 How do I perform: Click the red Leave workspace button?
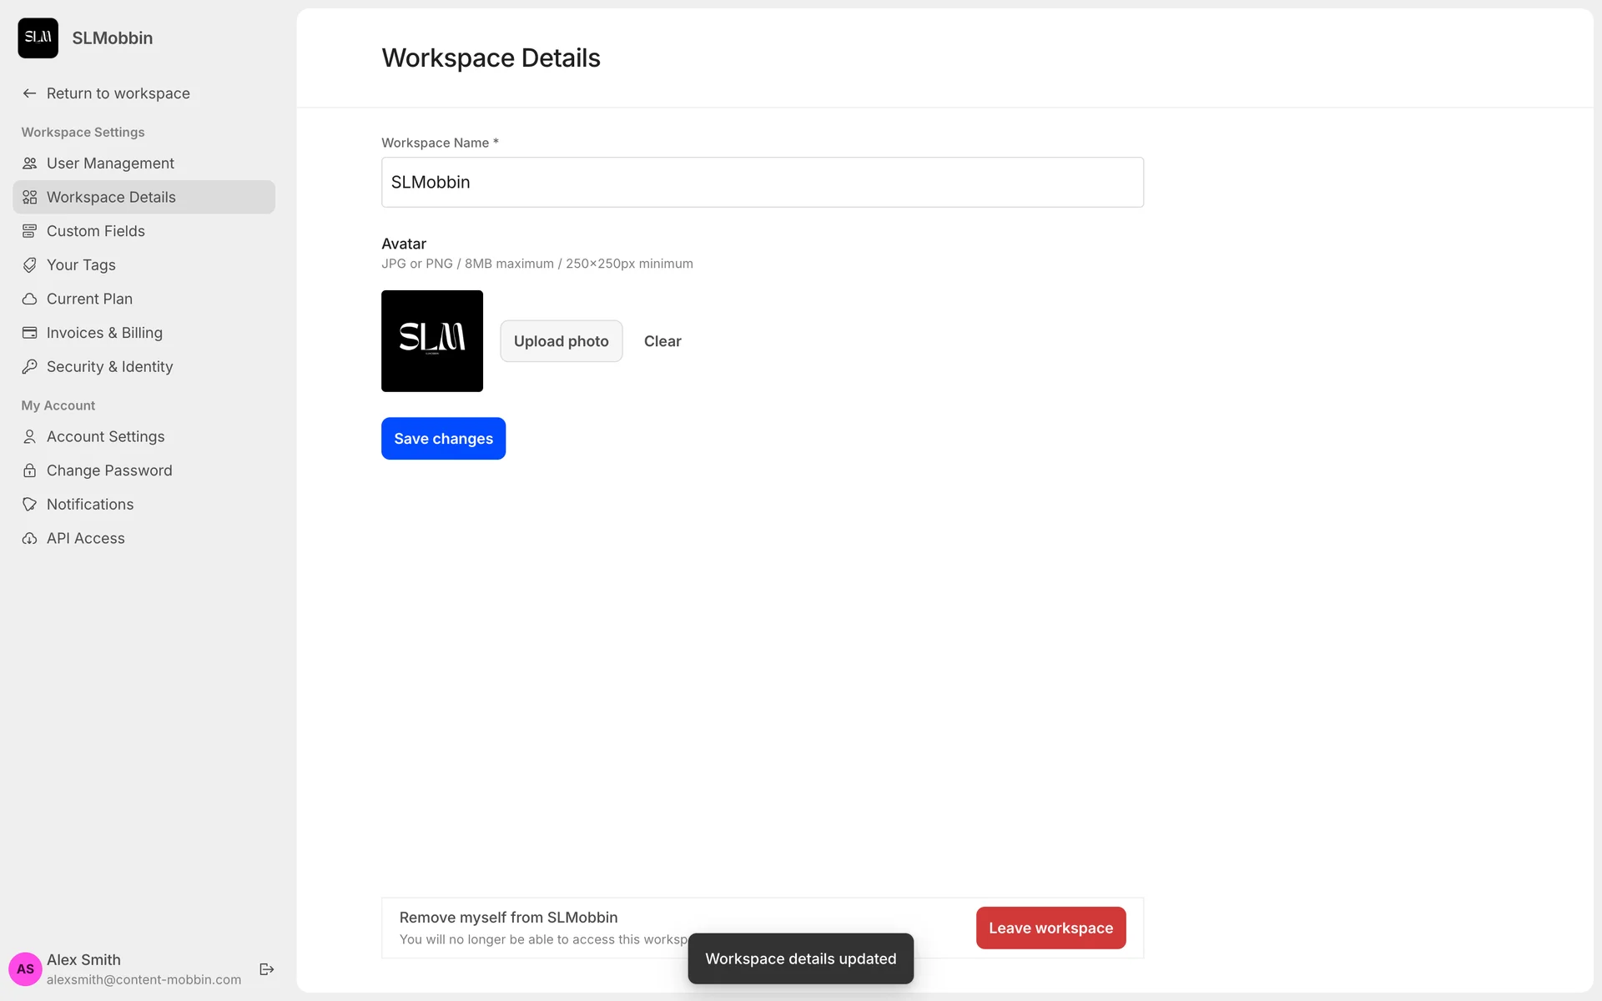[1050, 928]
